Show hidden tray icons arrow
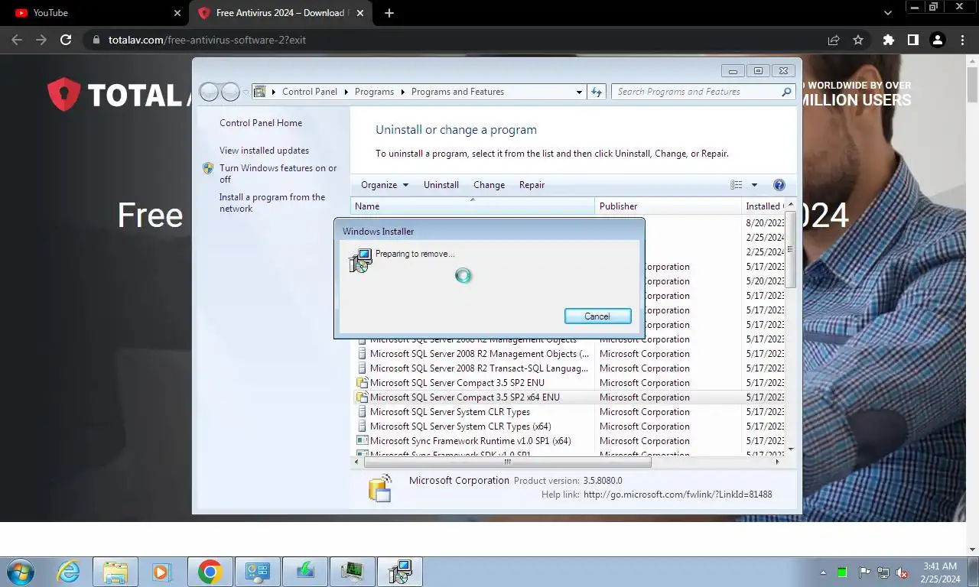This screenshot has height=587, width=979. (x=823, y=572)
